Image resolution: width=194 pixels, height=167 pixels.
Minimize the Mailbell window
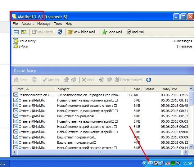[176, 17]
